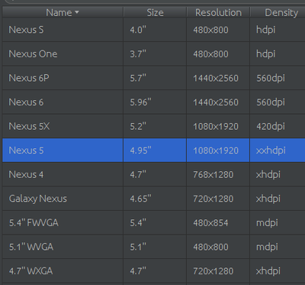The image size is (305, 285).
Task: Click the 1440x2560 resolution of Nexus 6
Action: coord(218,102)
